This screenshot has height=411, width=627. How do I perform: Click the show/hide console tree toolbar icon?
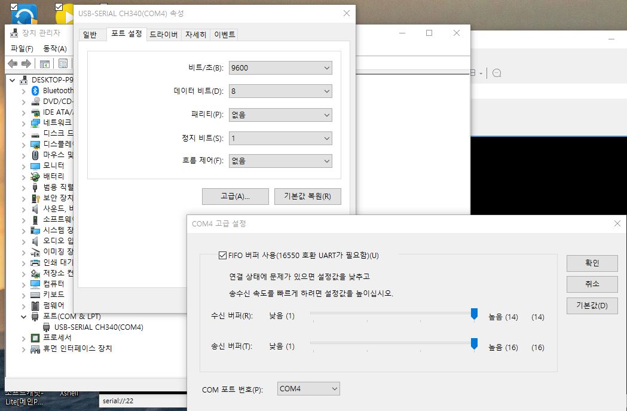coord(45,63)
